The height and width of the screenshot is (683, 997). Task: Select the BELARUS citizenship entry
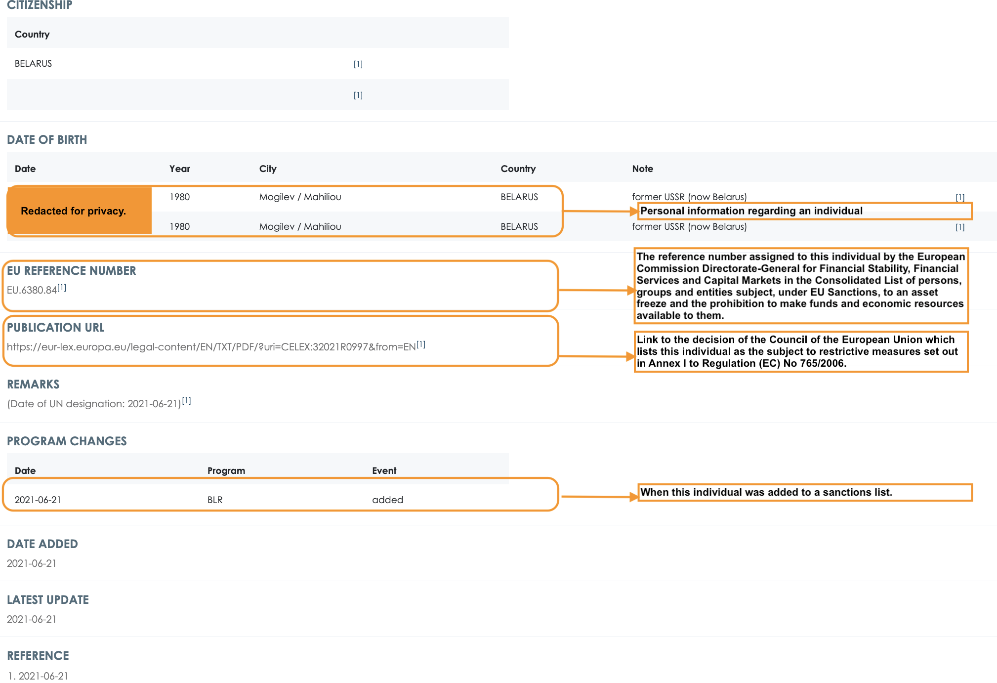(x=33, y=64)
